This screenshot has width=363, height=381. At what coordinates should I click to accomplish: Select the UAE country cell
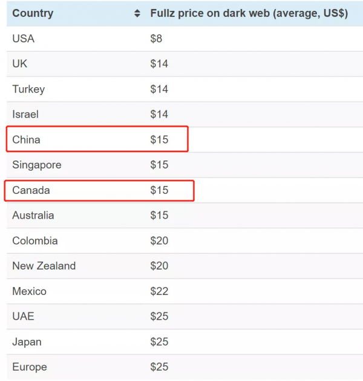[x=24, y=316]
